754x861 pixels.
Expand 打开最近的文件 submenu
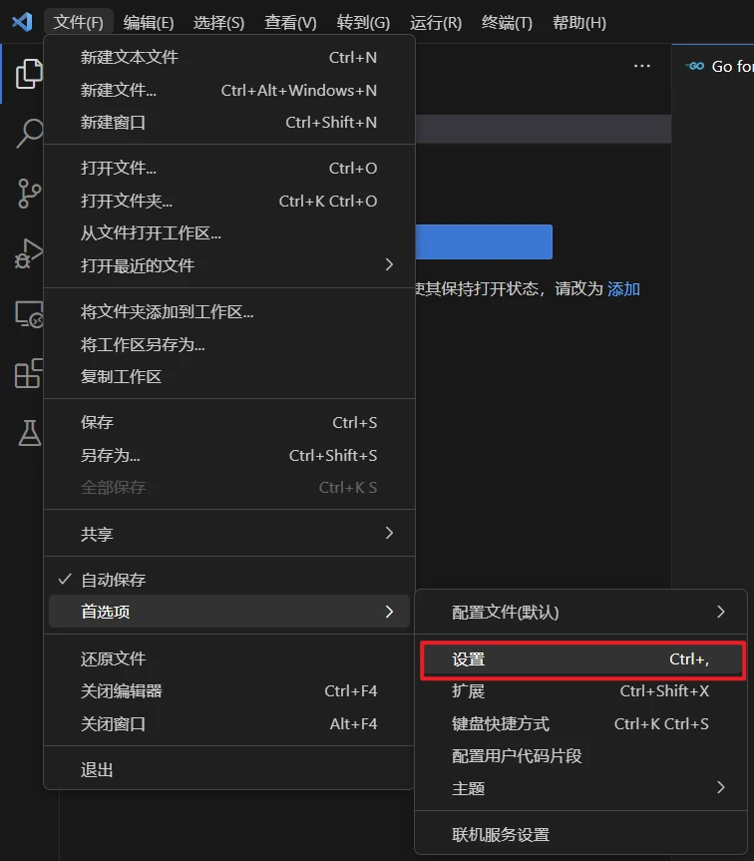(229, 265)
